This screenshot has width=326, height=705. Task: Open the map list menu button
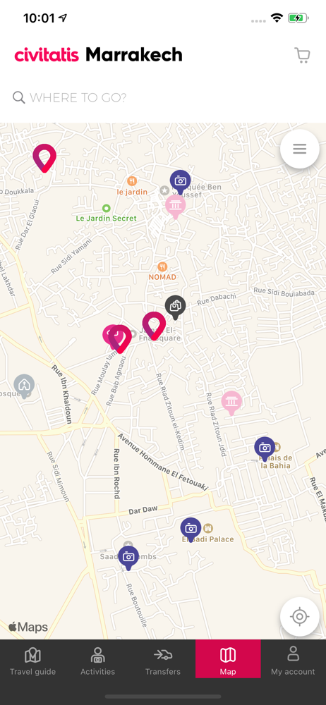[300, 149]
